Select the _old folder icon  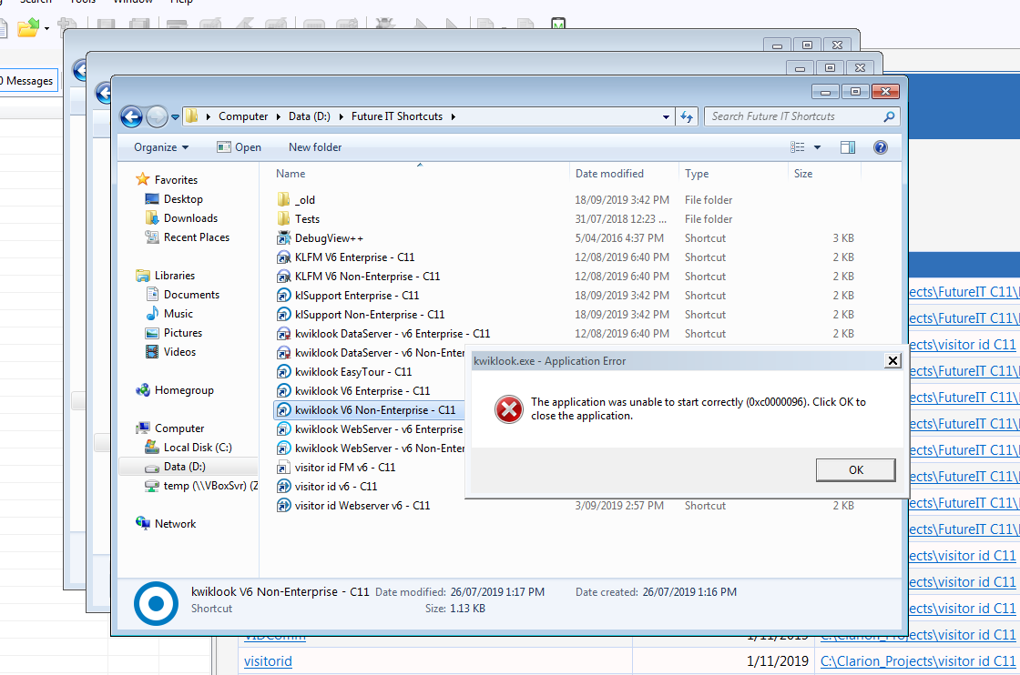(283, 200)
